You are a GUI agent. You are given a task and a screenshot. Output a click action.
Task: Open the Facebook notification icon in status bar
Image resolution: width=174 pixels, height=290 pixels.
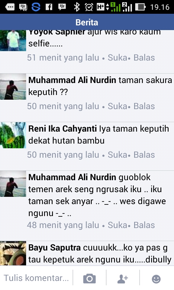(49, 7)
